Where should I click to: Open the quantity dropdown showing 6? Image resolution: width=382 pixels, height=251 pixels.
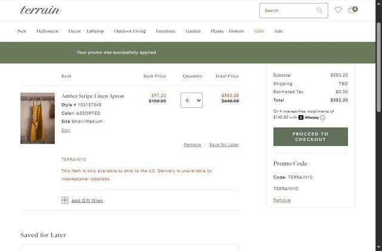click(192, 100)
